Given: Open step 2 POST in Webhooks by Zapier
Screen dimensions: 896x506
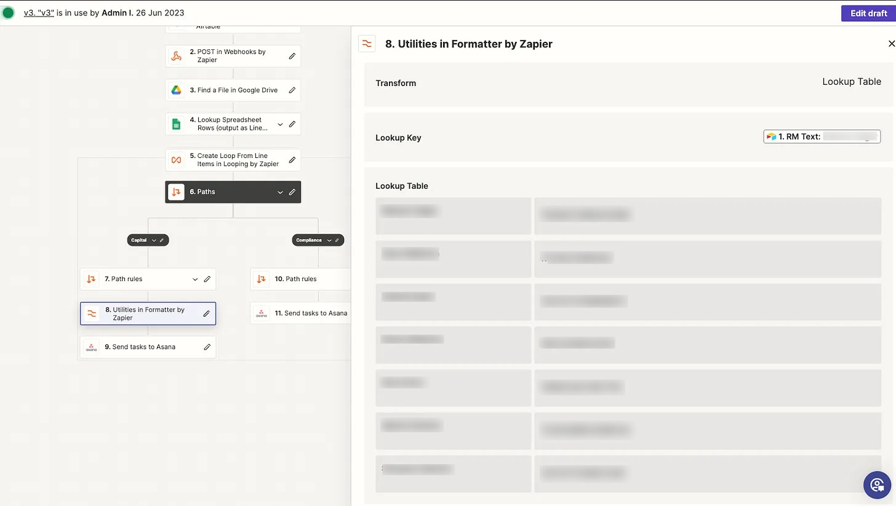Looking at the screenshot, I should pos(233,56).
